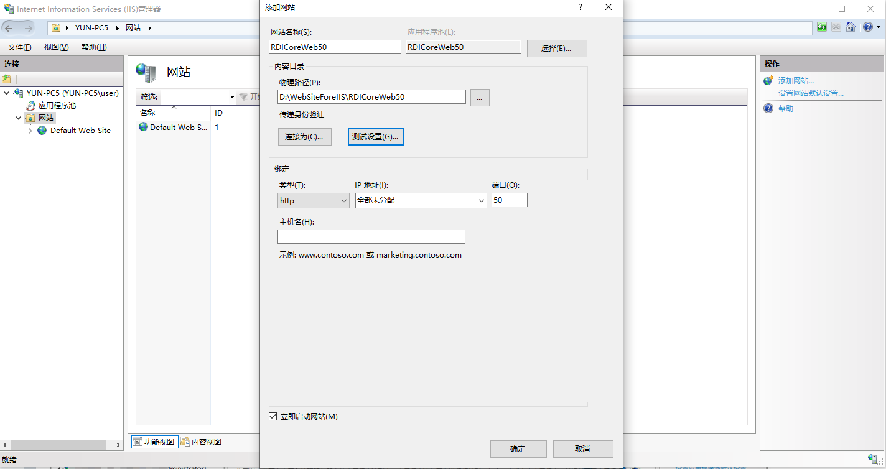The width and height of the screenshot is (886, 469).
Task: Select the 应用程序池 node icon
Action: point(30,106)
